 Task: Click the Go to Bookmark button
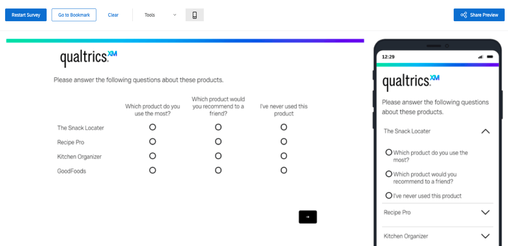(x=74, y=15)
